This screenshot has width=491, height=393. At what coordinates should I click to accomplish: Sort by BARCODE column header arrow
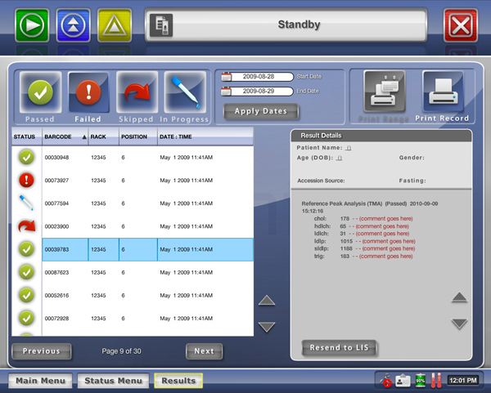(84, 137)
